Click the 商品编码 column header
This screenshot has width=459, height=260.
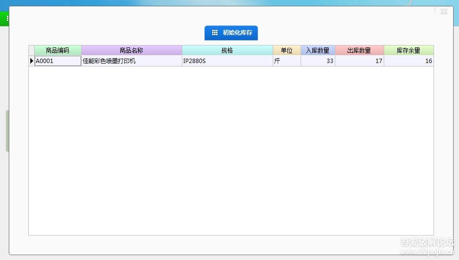[58, 50]
